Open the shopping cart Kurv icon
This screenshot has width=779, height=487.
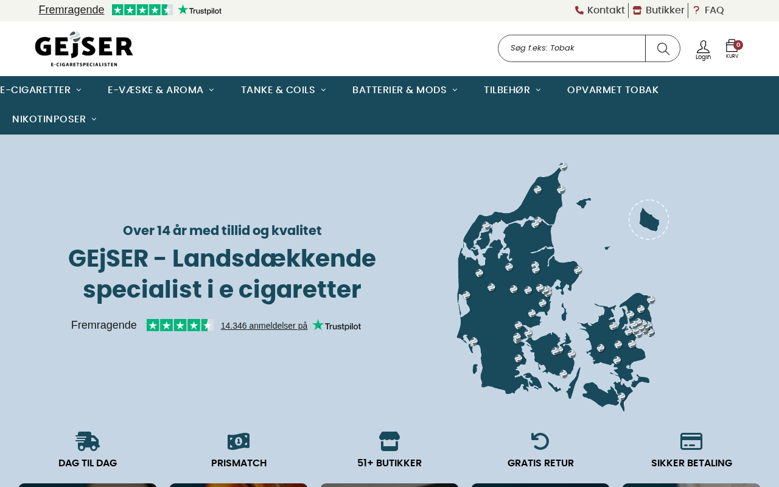(x=732, y=46)
